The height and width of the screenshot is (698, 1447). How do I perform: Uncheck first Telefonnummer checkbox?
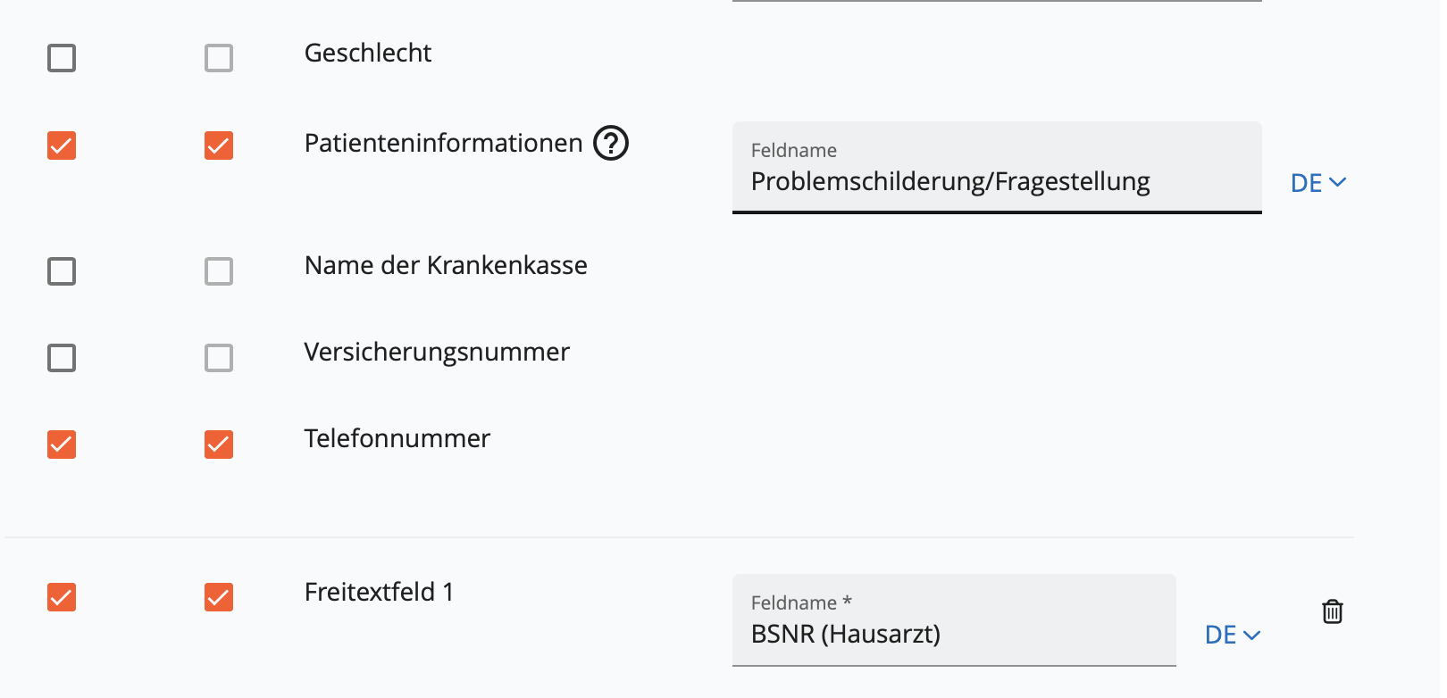[62, 445]
